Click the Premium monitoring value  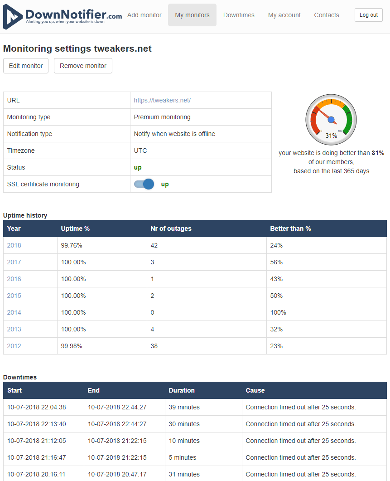point(162,117)
